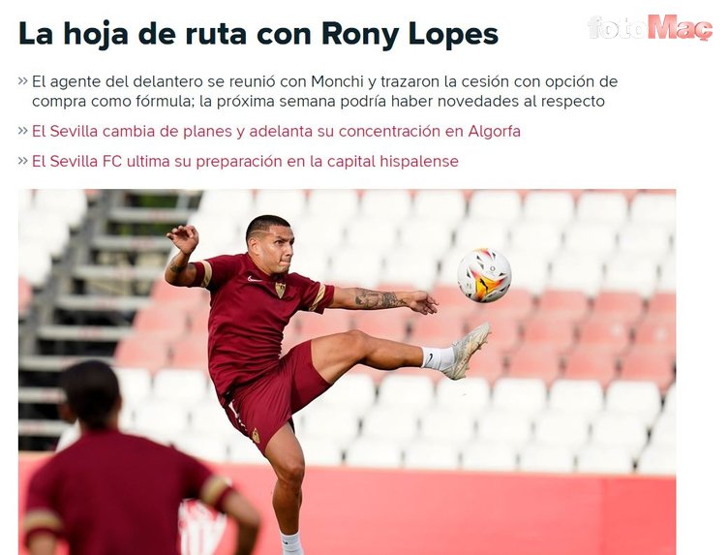
Task: Click the Nike swoosh on the maroon jersey
Action: coord(255,279)
